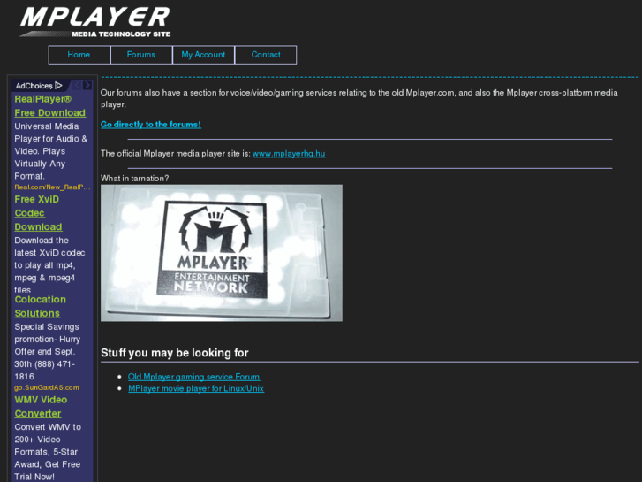642x482 pixels.
Task: Click the Download ad link under Codec
Action: coord(38,226)
